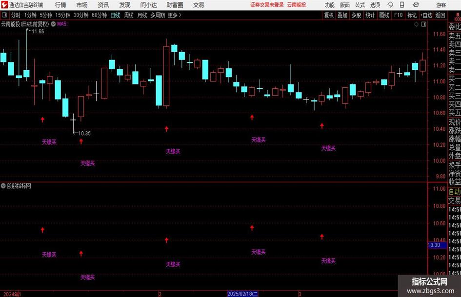Toggle the right panel icon atop chart
The height and width of the screenshot is (297, 461).
(x=423, y=24)
